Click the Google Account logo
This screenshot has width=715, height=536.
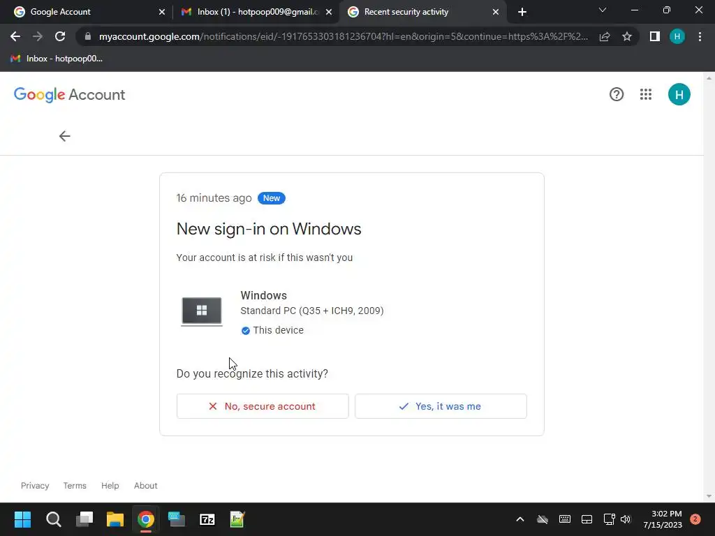(69, 95)
